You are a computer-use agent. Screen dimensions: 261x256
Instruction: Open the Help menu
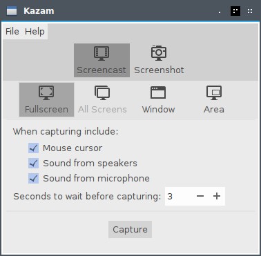35,31
